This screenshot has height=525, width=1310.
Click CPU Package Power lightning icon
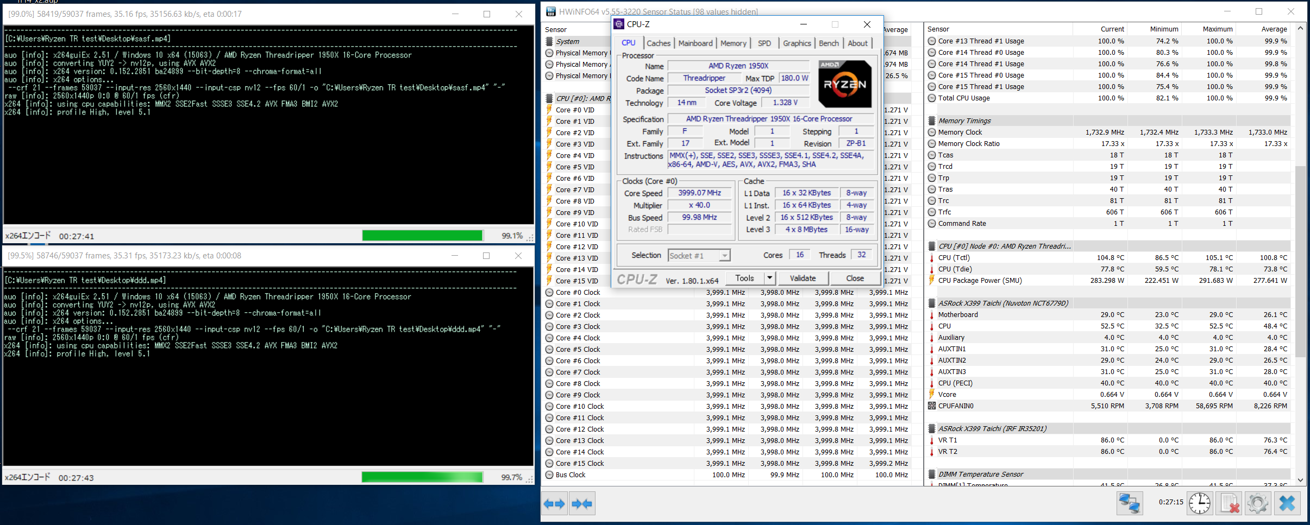coord(931,281)
